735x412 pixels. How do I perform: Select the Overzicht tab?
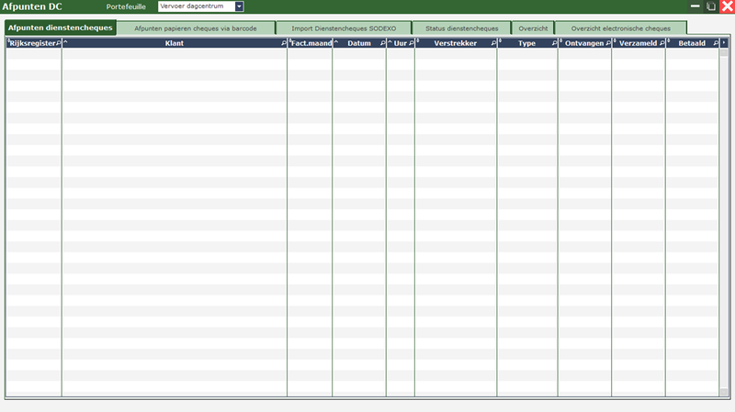(533, 28)
